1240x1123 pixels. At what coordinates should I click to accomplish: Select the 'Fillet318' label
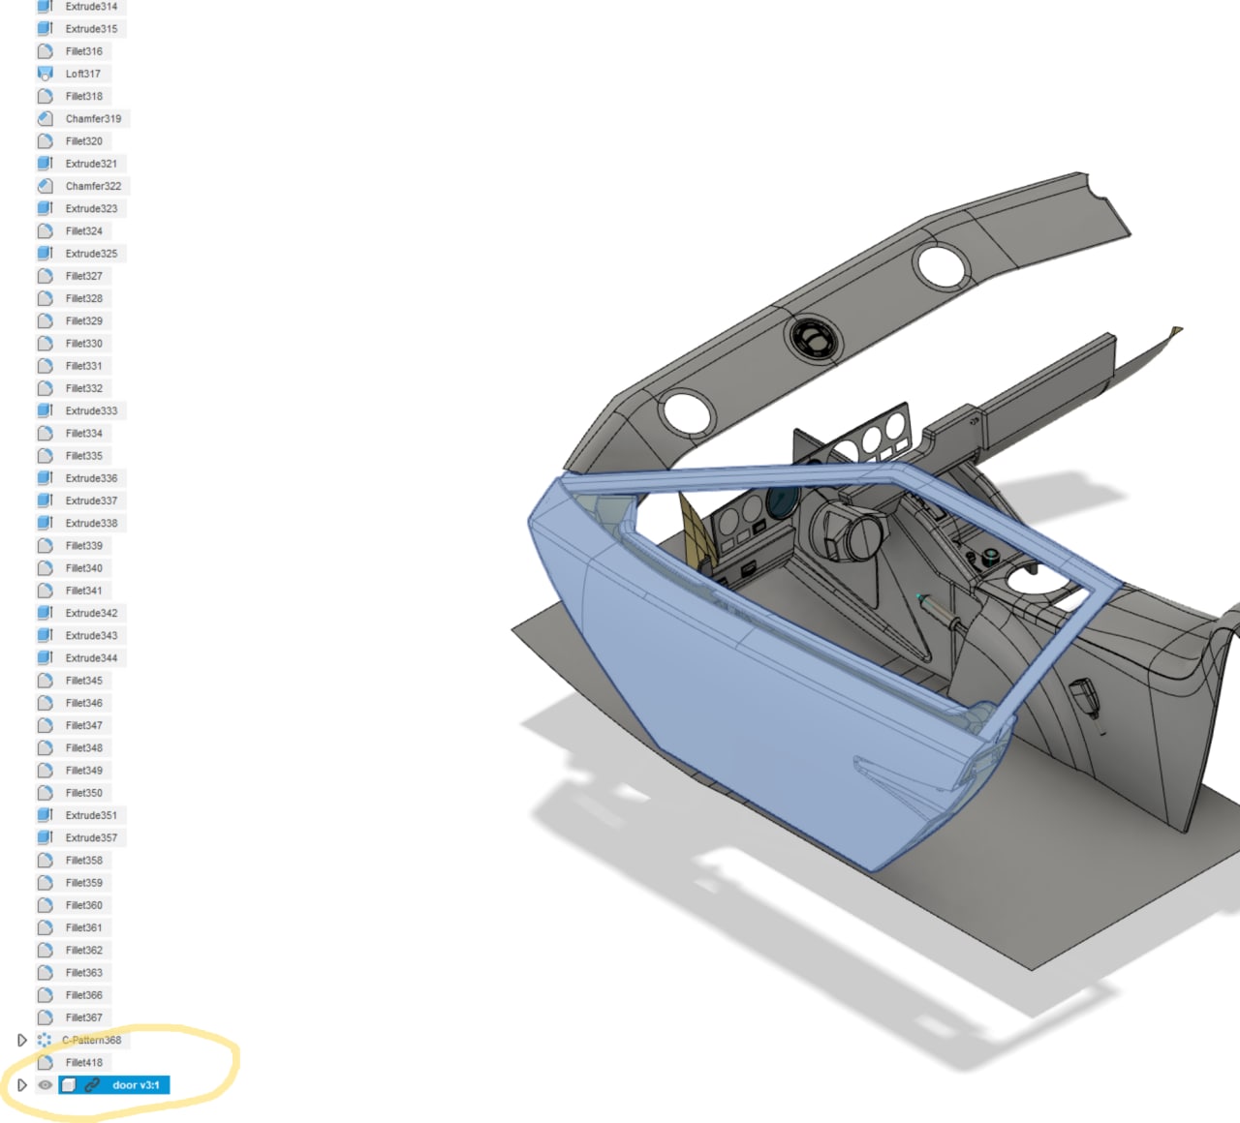pos(84,96)
